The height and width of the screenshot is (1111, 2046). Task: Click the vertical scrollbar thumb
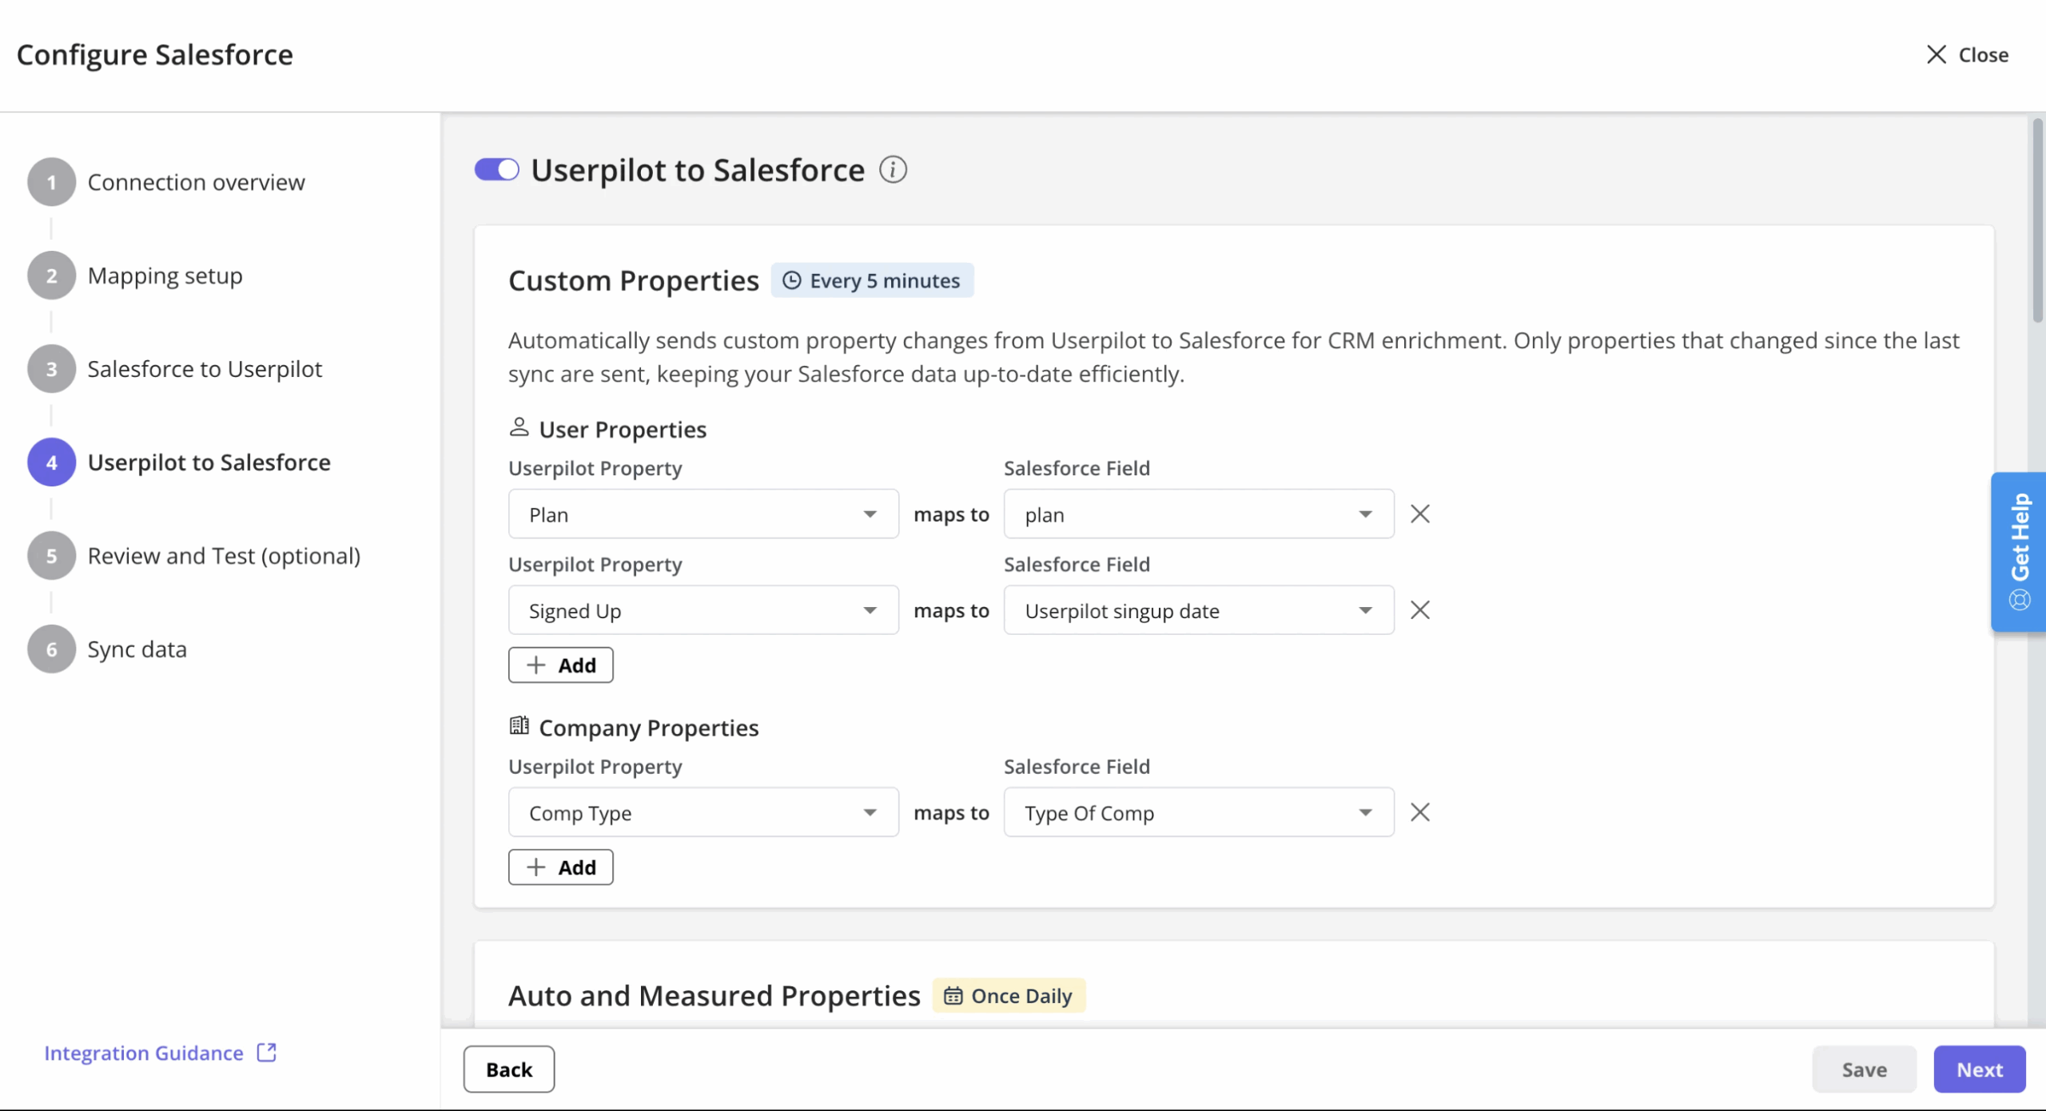(x=2037, y=220)
